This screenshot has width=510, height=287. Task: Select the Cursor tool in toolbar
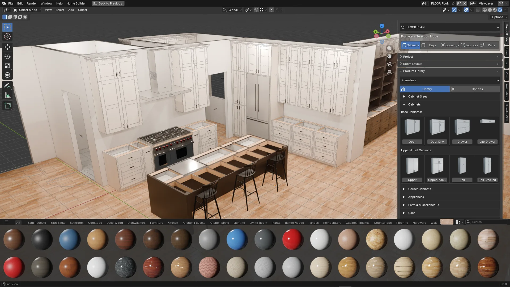coord(7,36)
